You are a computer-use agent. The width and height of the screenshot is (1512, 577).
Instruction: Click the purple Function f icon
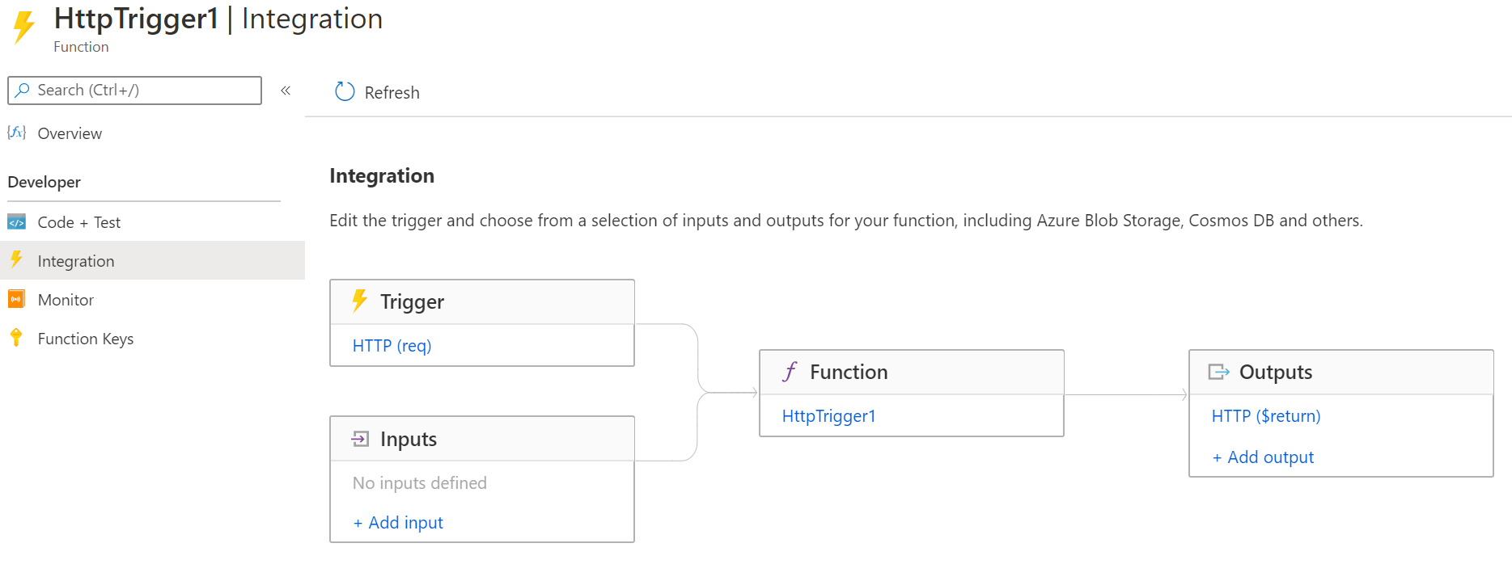[790, 372]
